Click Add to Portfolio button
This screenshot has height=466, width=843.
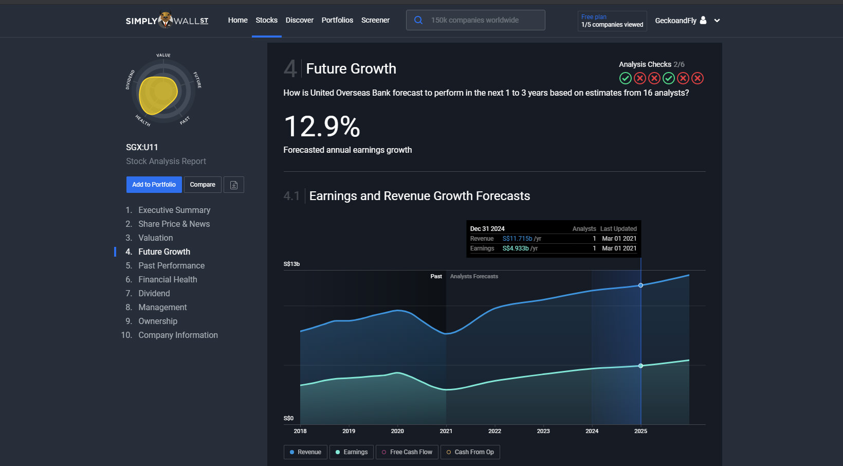click(154, 185)
